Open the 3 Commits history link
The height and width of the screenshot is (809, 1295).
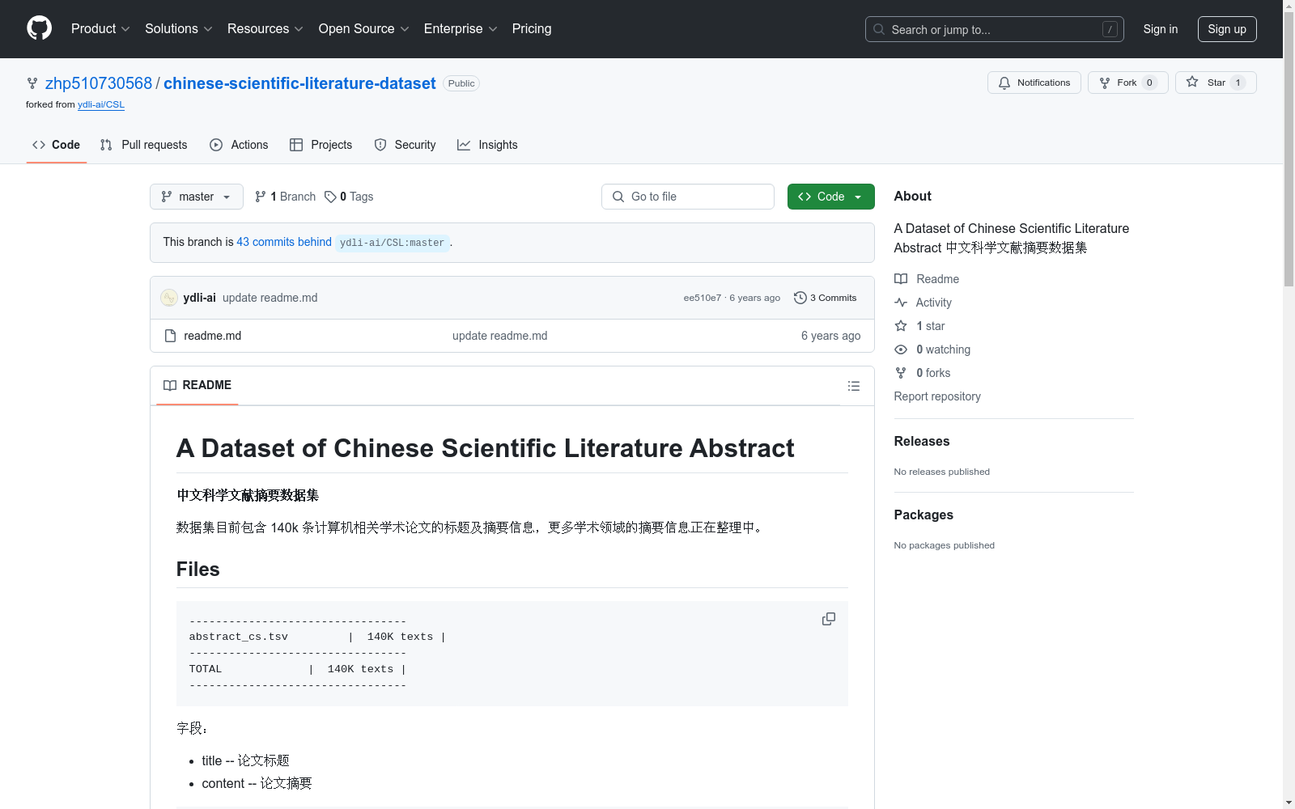coord(826,298)
